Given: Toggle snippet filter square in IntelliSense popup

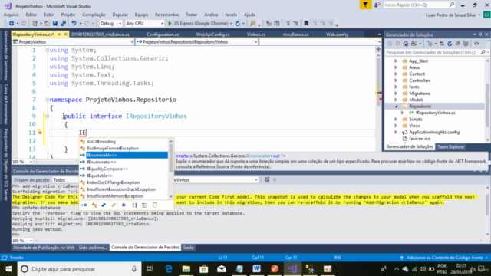Looking at the screenshot, I should tap(155, 205).
